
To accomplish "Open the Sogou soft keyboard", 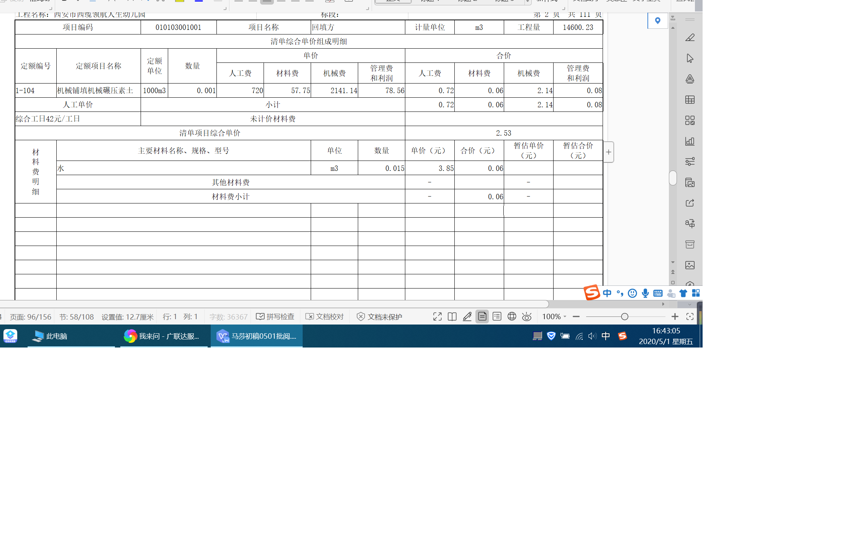I will click(x=658, y=293).
